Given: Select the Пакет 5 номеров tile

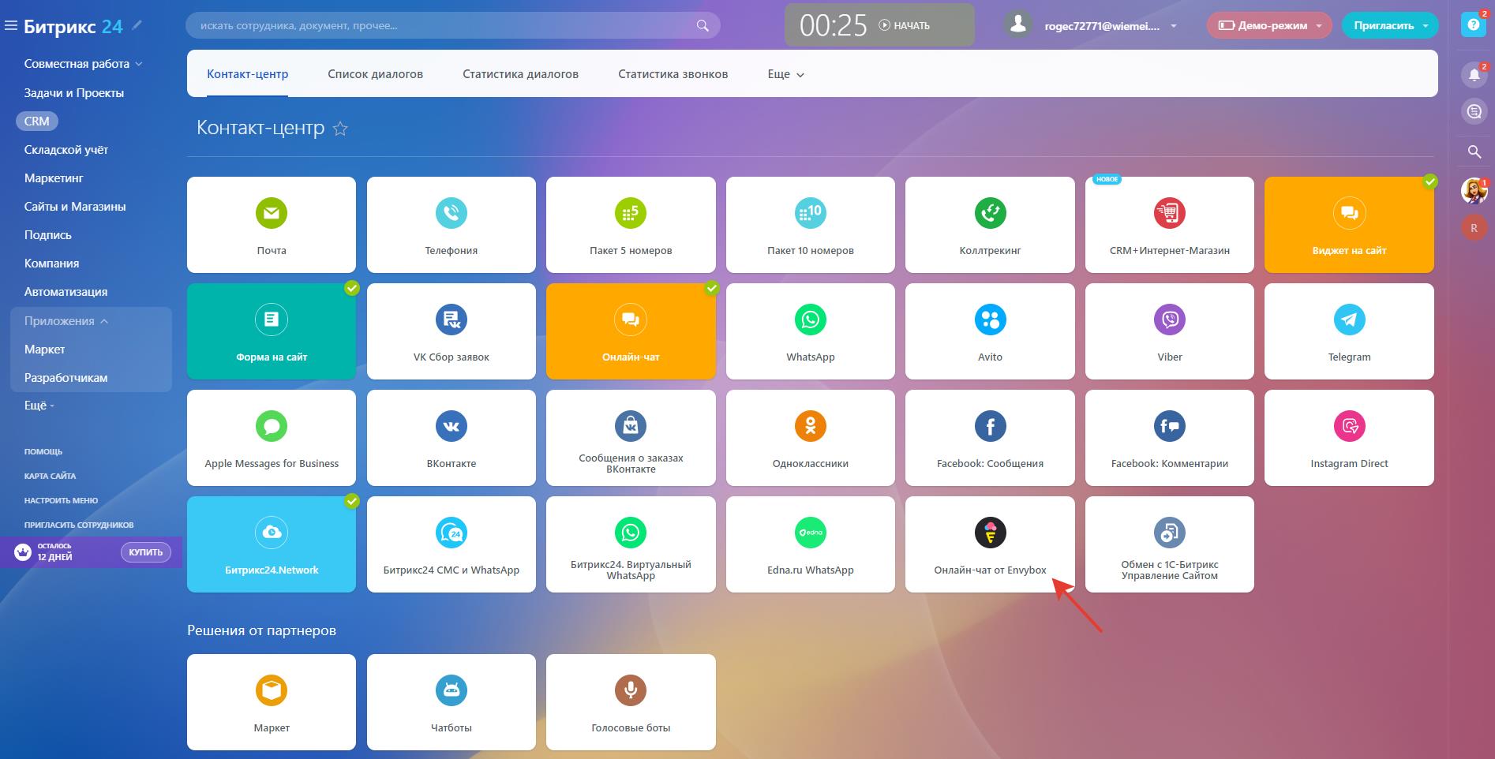Looking at the screenshot, I should pyautogui.click(x=631, y=225).
